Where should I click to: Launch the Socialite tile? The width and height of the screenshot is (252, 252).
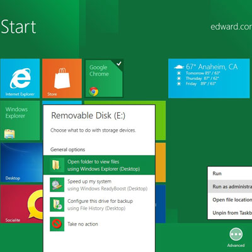click(x=21, y=204)
